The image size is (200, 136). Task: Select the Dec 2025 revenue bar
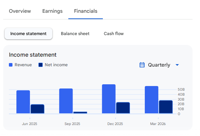(x=109, y=99)
